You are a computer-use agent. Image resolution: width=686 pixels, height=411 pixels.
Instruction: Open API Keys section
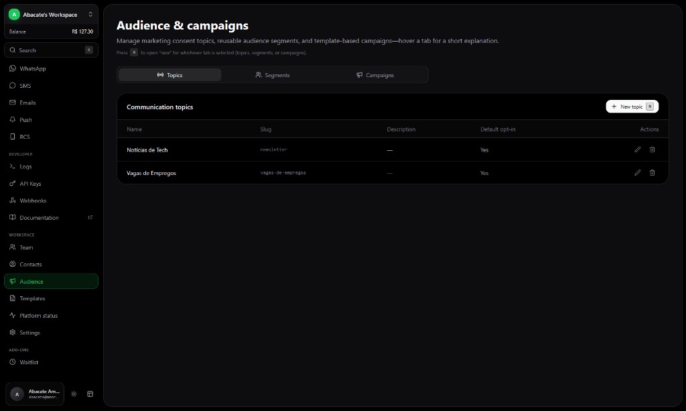[x=30, y=184]
